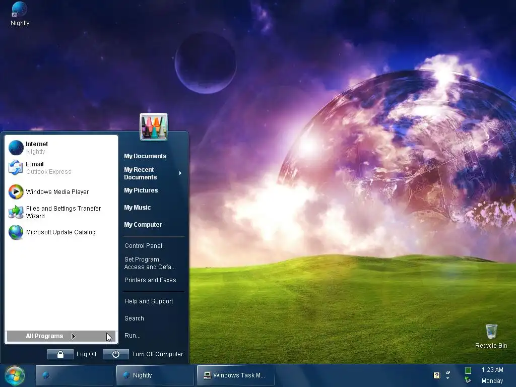Click the Windows Media Player icon
Screen dimensions: 516x387
pyautogui.click(x=16, y=192)
